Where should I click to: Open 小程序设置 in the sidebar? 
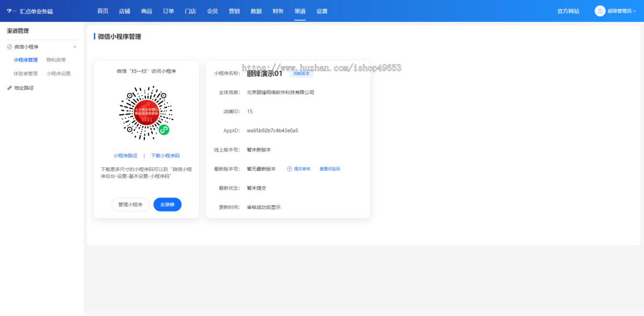point(58,74)
